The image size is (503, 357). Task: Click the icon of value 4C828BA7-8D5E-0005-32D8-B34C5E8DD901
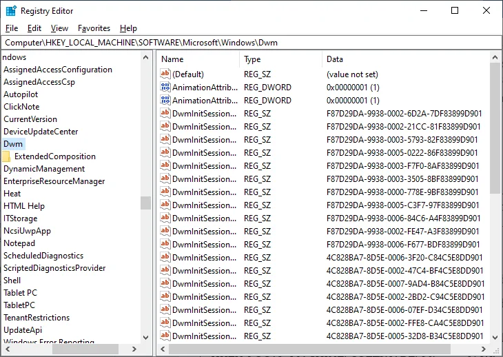[x=165, y=336]
